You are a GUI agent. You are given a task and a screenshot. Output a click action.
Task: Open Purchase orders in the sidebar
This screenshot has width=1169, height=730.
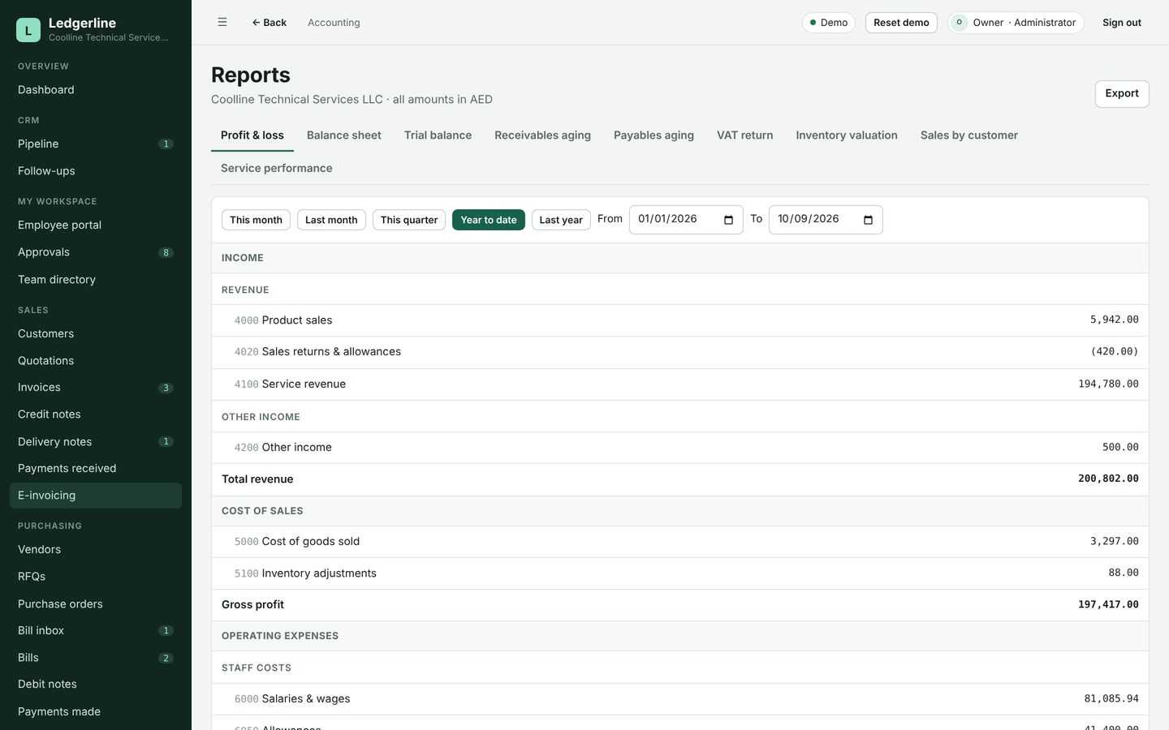point(96,604)
